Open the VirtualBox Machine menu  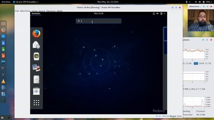click(x=25, y=11)
